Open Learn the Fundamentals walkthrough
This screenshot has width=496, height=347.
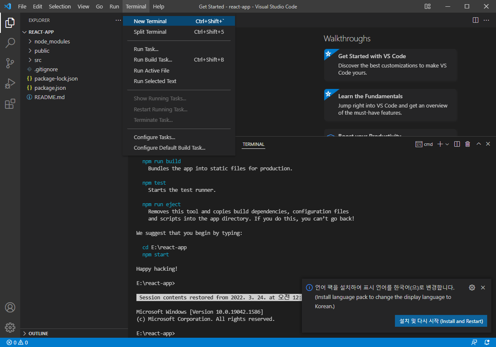[x=391, y=105]
